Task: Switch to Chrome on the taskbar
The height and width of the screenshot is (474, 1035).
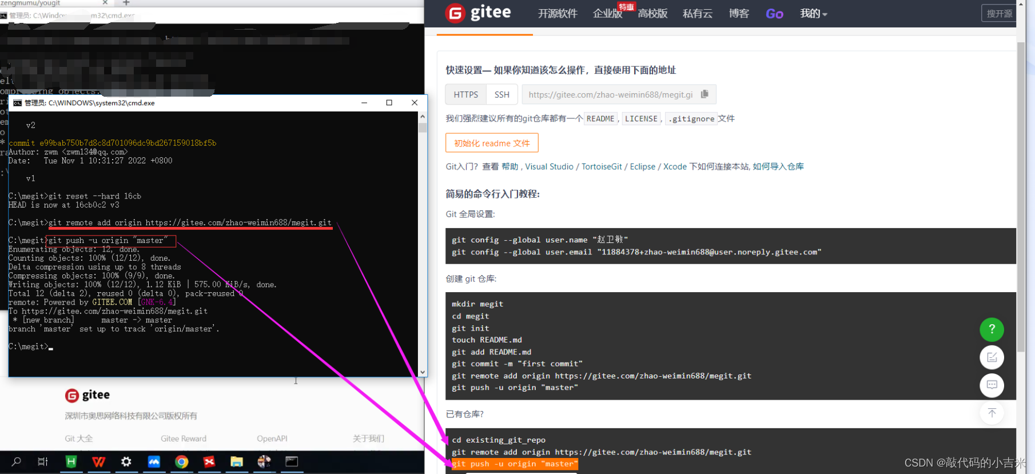Action: (182, 461)
